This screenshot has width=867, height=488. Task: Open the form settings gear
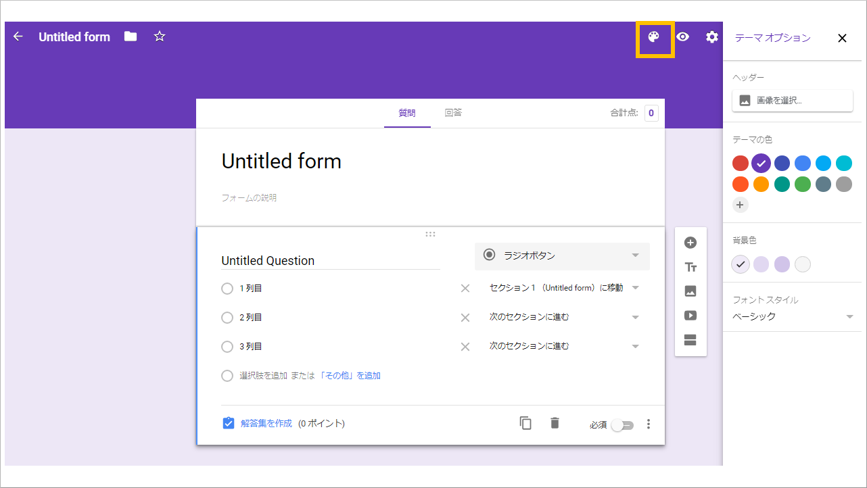pyautogui.click(x=711, y=37)
